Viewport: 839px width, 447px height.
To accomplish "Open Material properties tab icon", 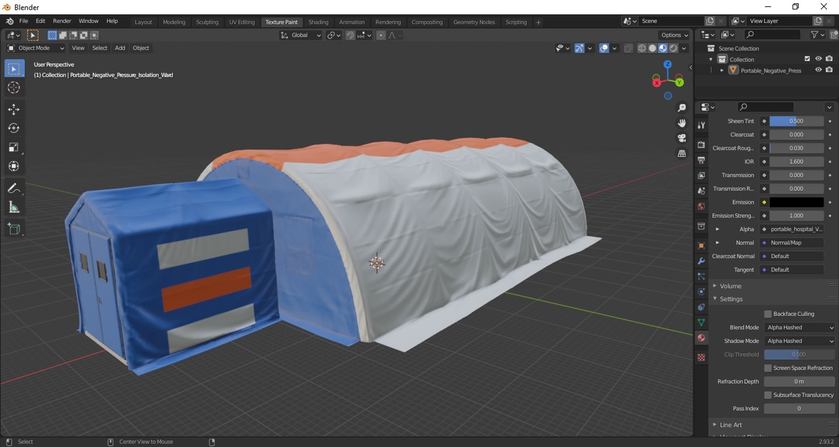I will (701, 338).
